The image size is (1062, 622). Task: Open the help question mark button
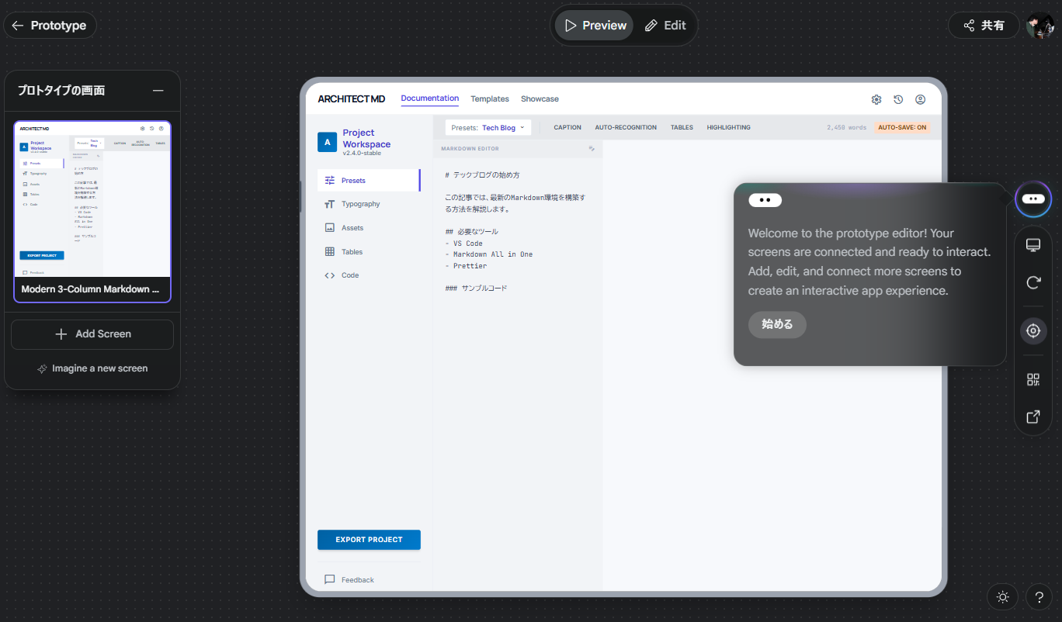coord(1039,597)
